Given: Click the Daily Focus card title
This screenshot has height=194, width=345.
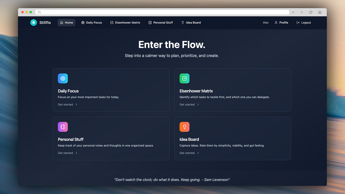Looking at the screenshot, I should (68, 91).
